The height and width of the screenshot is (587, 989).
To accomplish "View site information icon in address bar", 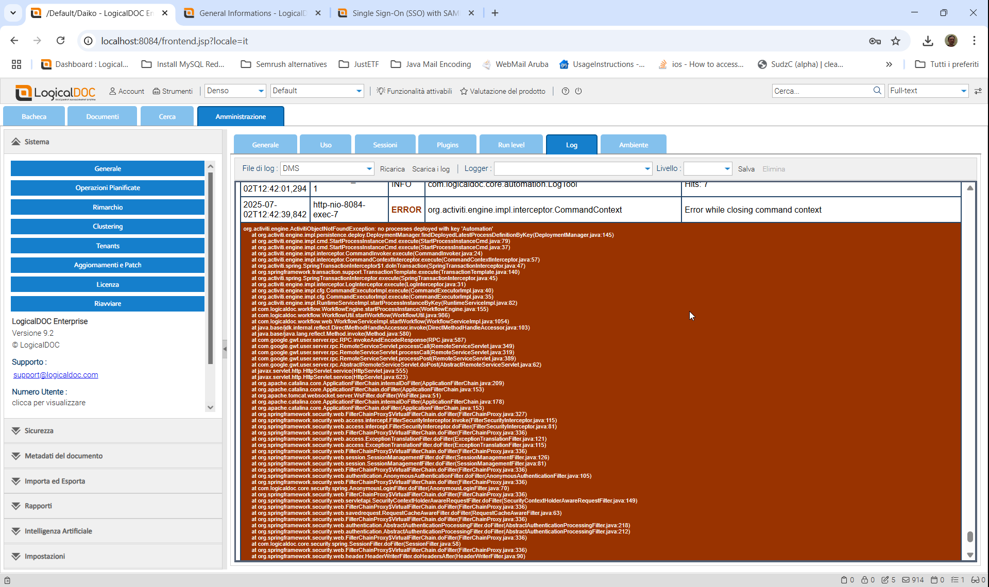I will coord(89,41).
